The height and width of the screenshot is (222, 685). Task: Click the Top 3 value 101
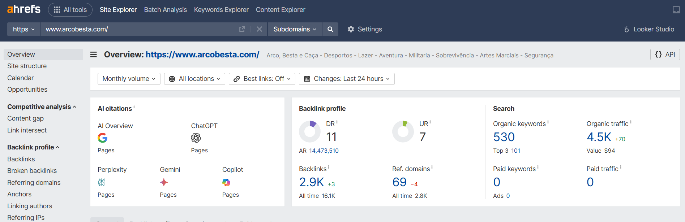click(x=516, y=151)
